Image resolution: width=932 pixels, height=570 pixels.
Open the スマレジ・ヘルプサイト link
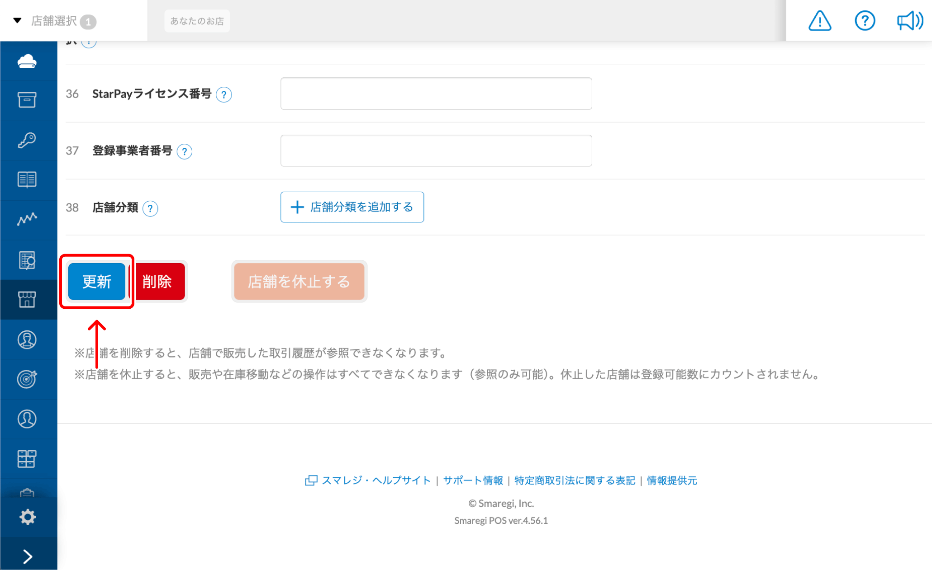(376, 480)
